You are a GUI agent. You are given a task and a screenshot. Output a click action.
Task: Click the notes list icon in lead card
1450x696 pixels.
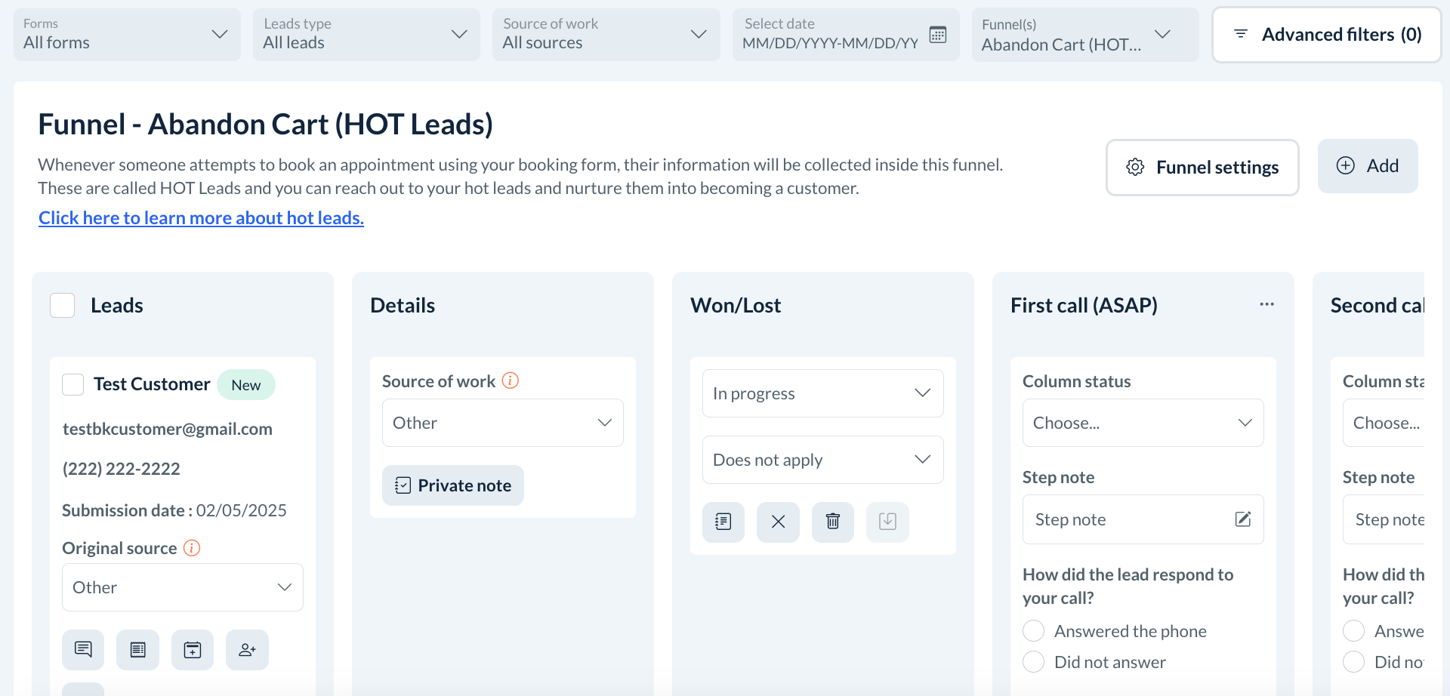[x=137, y=650]
